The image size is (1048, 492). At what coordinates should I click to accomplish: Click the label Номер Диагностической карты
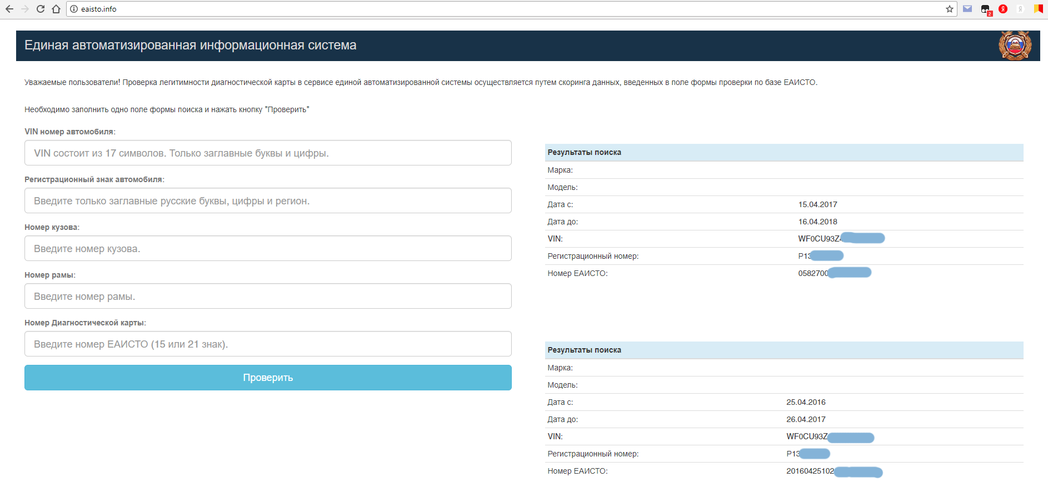pos(85,323)
